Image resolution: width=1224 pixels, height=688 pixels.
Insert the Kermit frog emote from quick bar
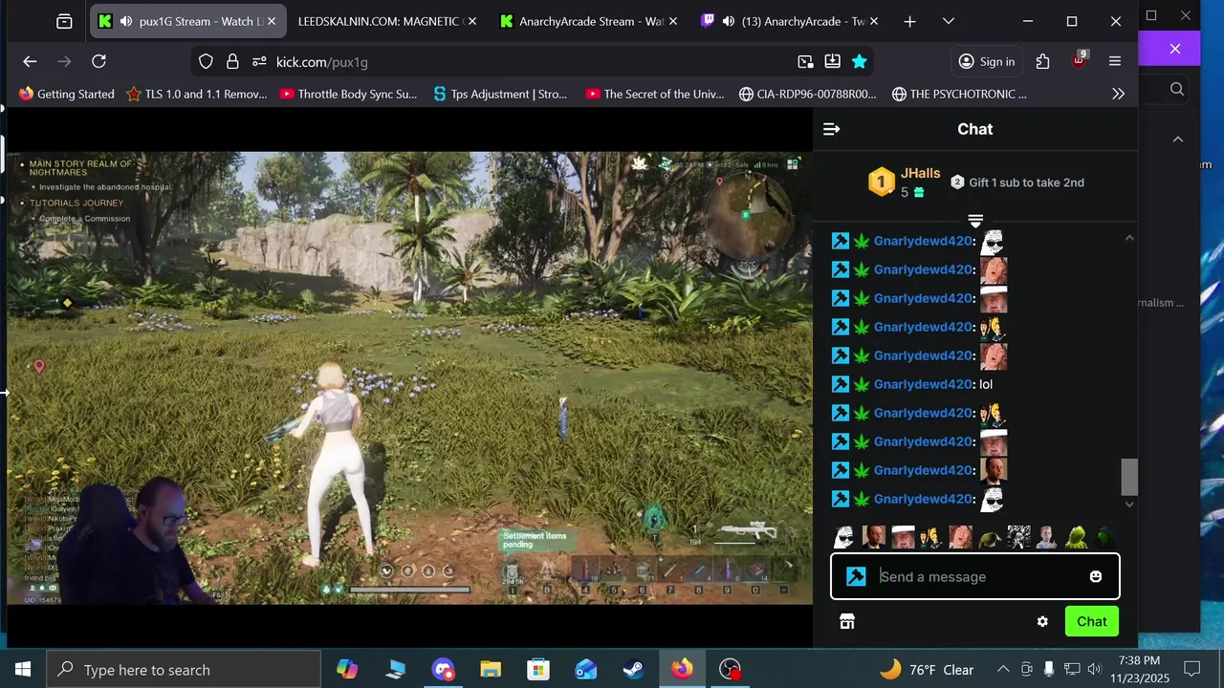coord(1077,537)
